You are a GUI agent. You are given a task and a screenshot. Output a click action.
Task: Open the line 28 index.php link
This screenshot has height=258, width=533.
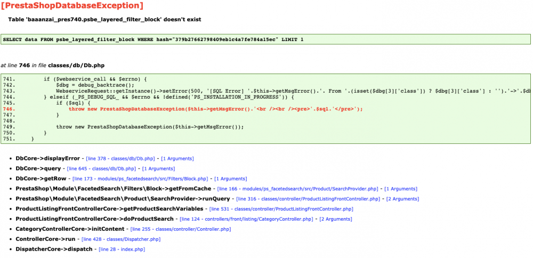coord(122,249)
